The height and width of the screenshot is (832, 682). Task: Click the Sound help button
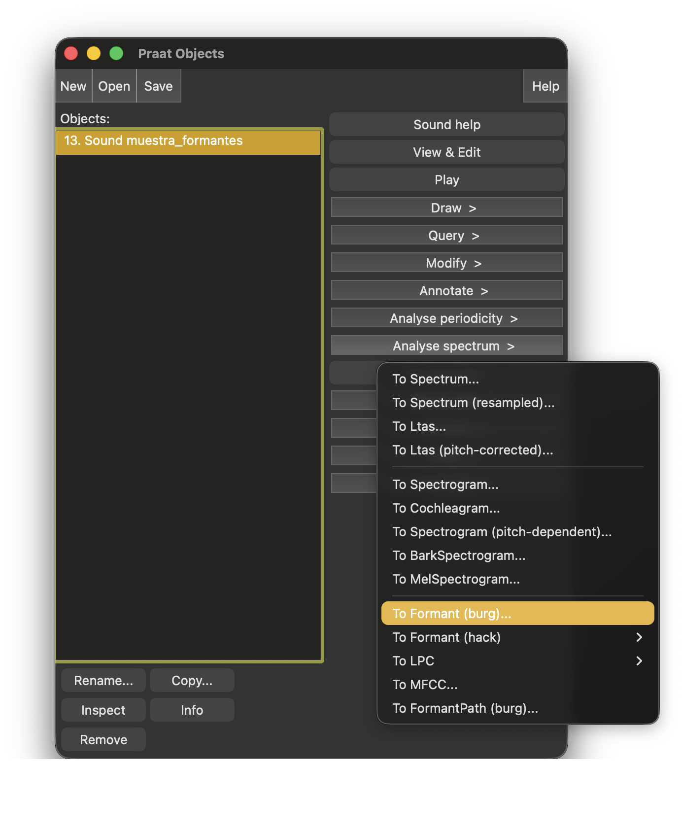(x=446, y=125)
